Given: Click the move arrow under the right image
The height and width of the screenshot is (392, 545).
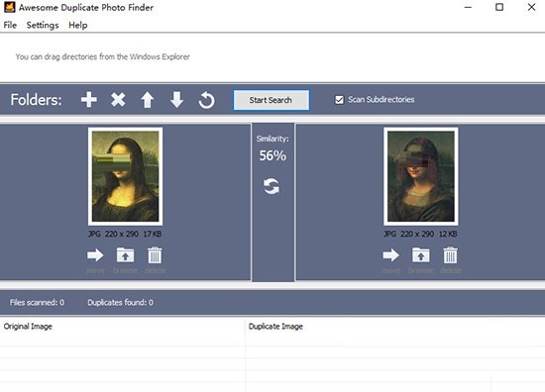Looking at the screenshot, I should click(x=391, y=255).
